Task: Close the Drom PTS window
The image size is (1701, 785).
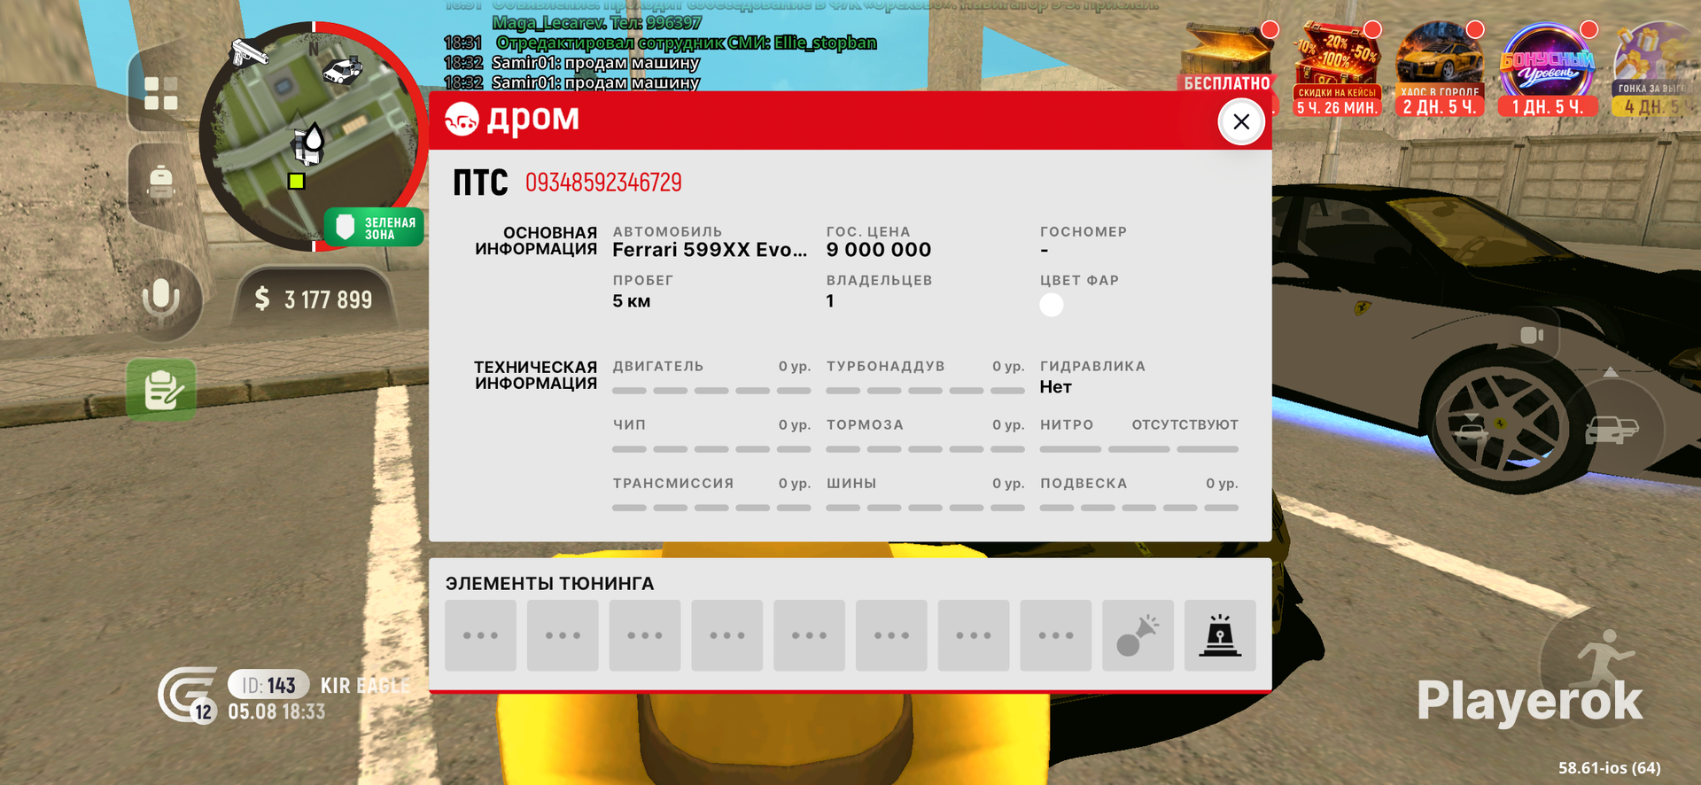Action: click(1241, 121)
